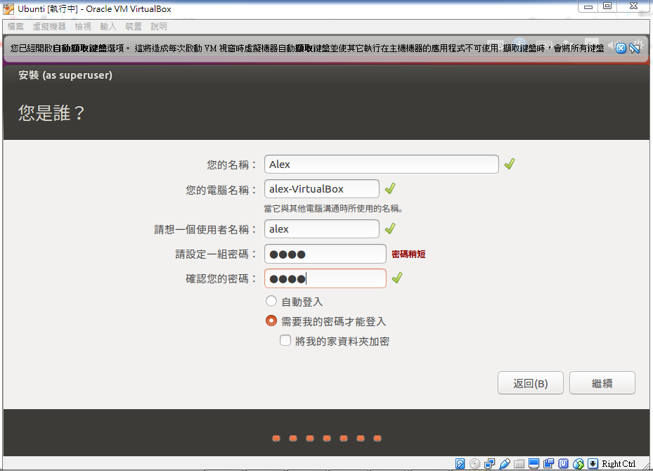Click the VirtualBox window title icon
This screenshot has width=653, height=471.
tap(8, 8)
